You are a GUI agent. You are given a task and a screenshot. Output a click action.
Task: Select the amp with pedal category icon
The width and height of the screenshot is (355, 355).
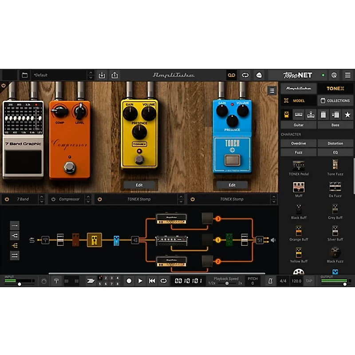(311, 114)
